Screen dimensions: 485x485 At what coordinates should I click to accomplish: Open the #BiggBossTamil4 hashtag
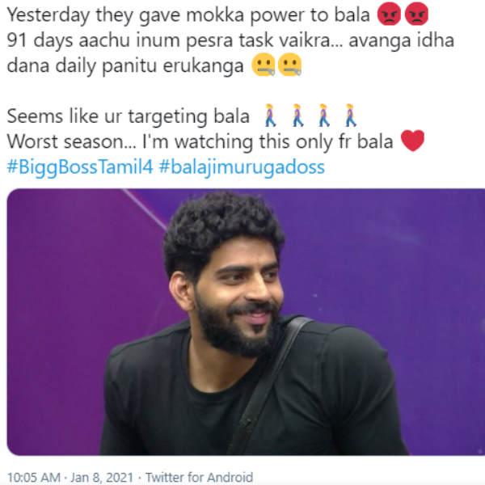(x=80, y=167)
